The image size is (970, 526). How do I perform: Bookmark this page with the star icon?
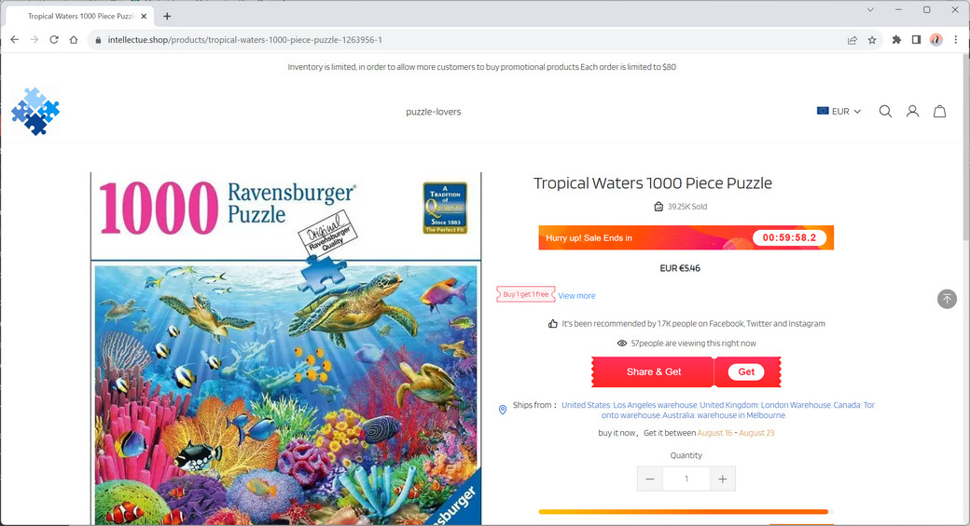click(x=872, y=39)
